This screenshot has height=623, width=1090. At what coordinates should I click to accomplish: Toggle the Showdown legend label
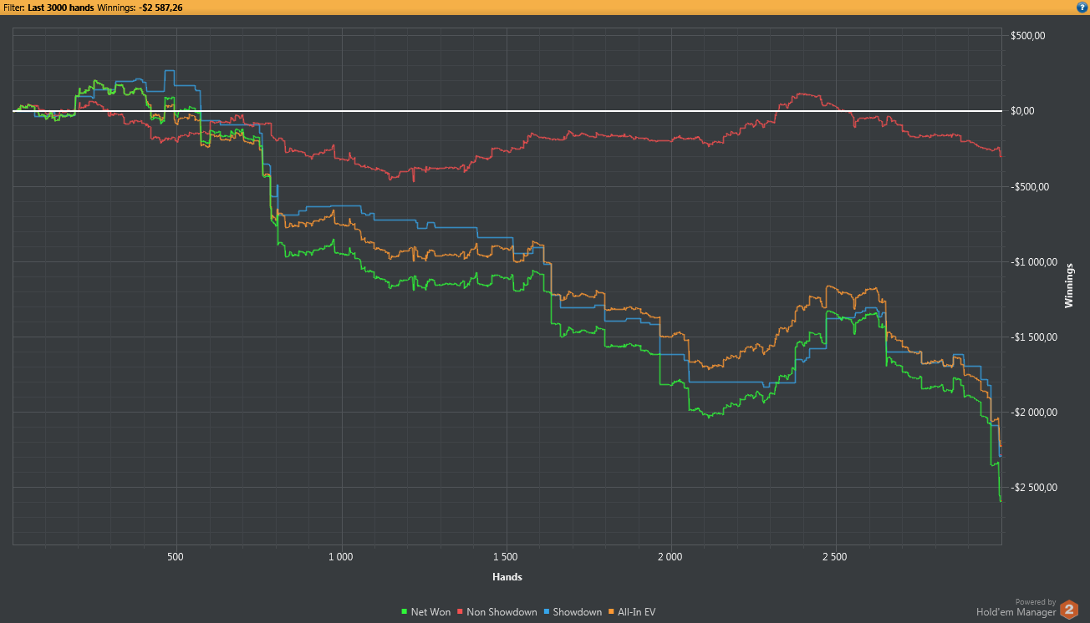(x=577, y=612)
